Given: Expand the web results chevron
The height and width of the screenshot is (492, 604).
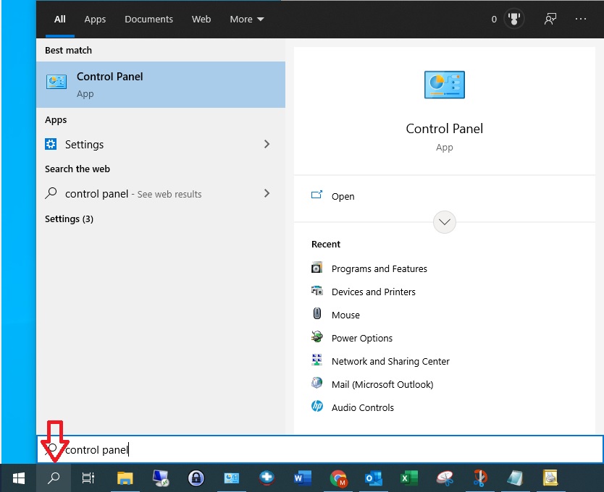Looking at the screenshot, I should [x=267, y=193].
